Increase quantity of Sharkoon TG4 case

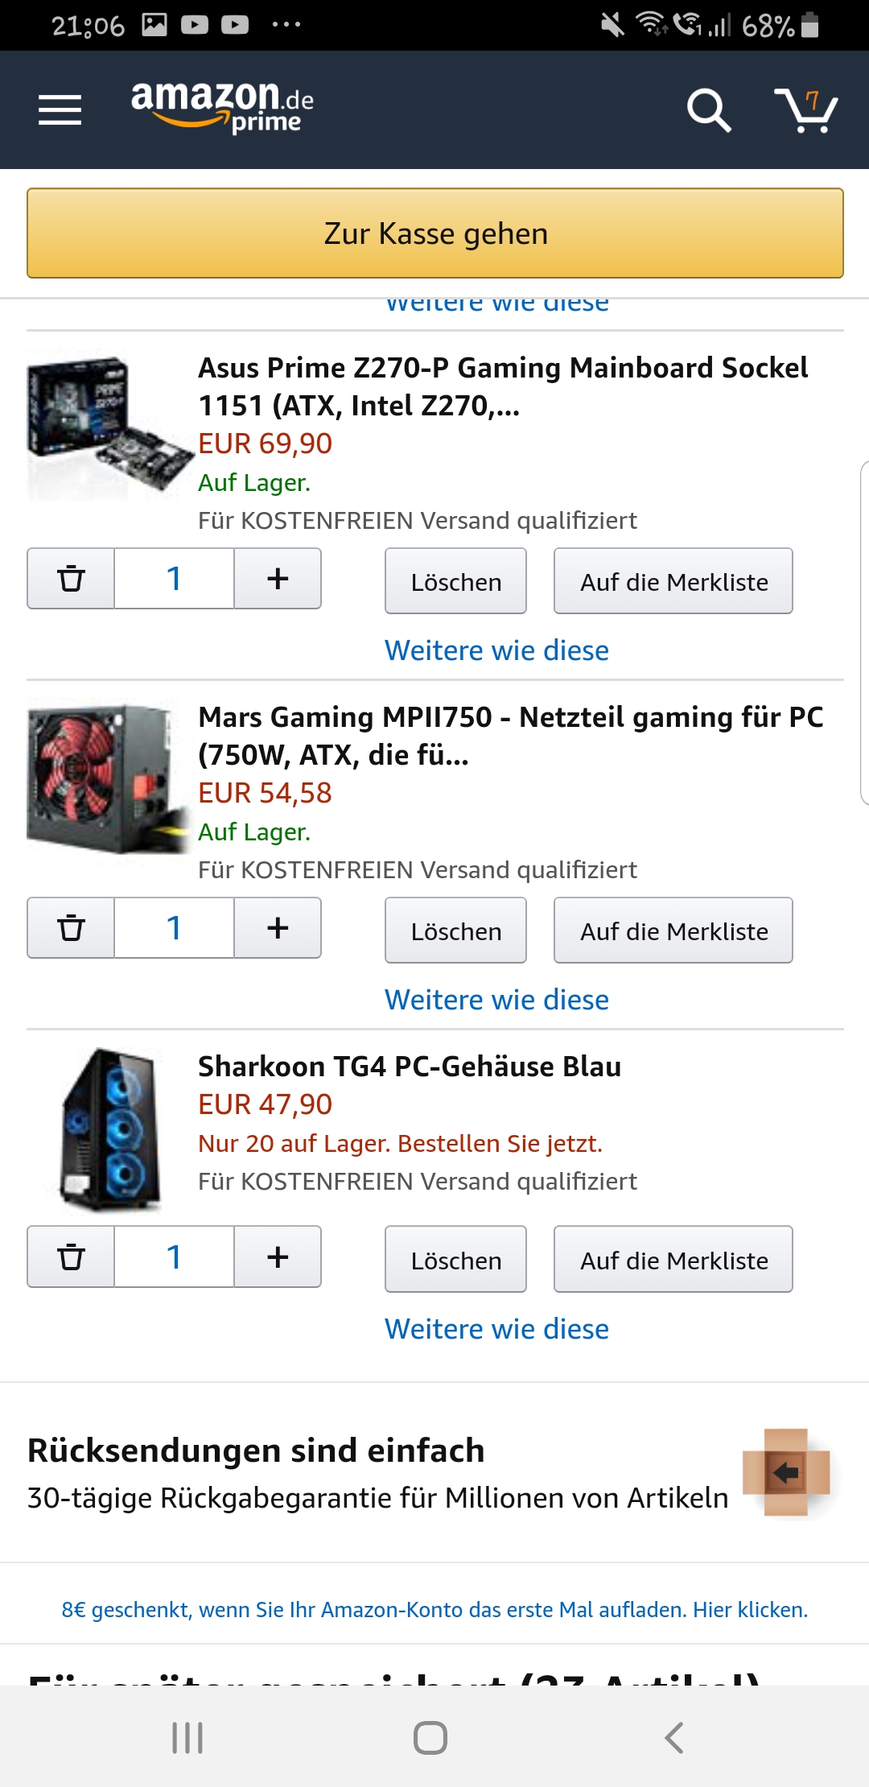(278, 1257)
